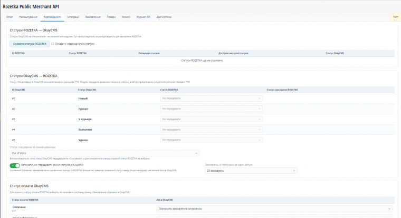The height and width of the screenshot is (218, 401).
Task: Click the #1 ID cell
Action: [14, 98]
